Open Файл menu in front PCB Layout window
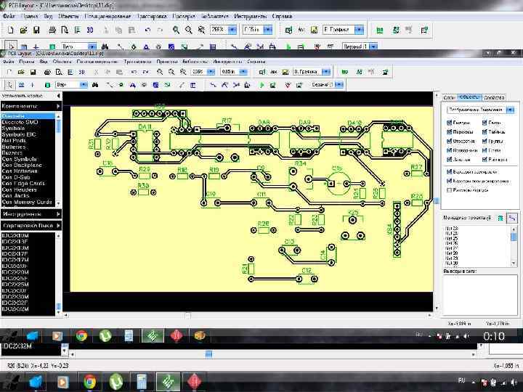The height and width of the screenshot is (392, 523). point(8,62)
